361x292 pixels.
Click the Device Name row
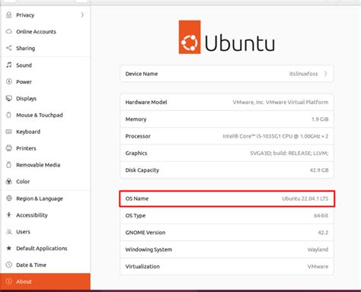pyautogui.click(x=227, y=74)
